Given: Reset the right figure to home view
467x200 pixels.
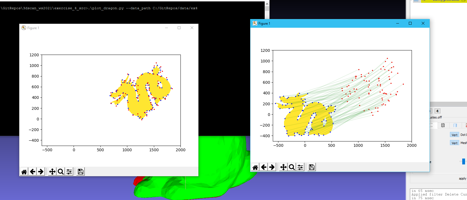Looking at the screenshot, I should pyautogui.click(x=255, y=167).
